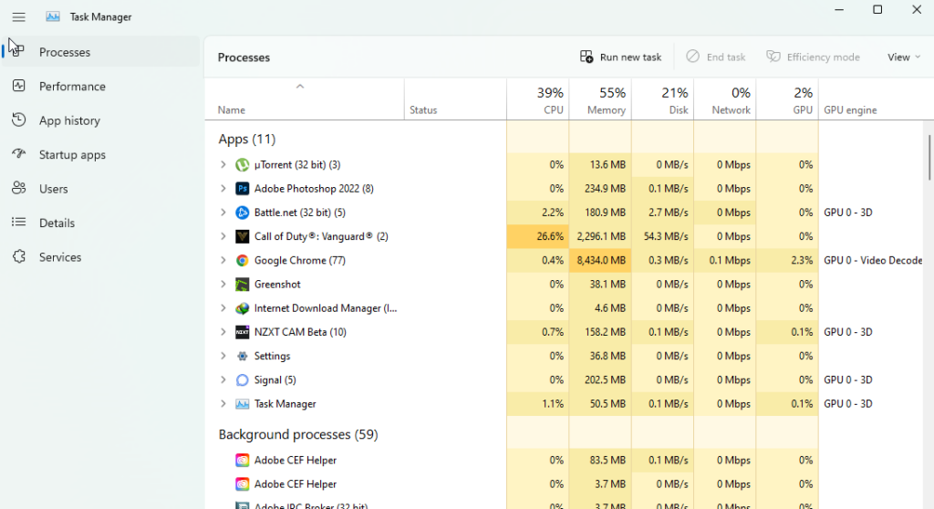Click the Services gear icon
The image size is (934, 509).
click(x=19, y=257)
